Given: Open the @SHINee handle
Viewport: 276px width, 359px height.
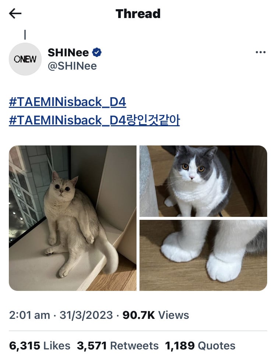Looking at the screenshot, I should click(x=72, y=66).
